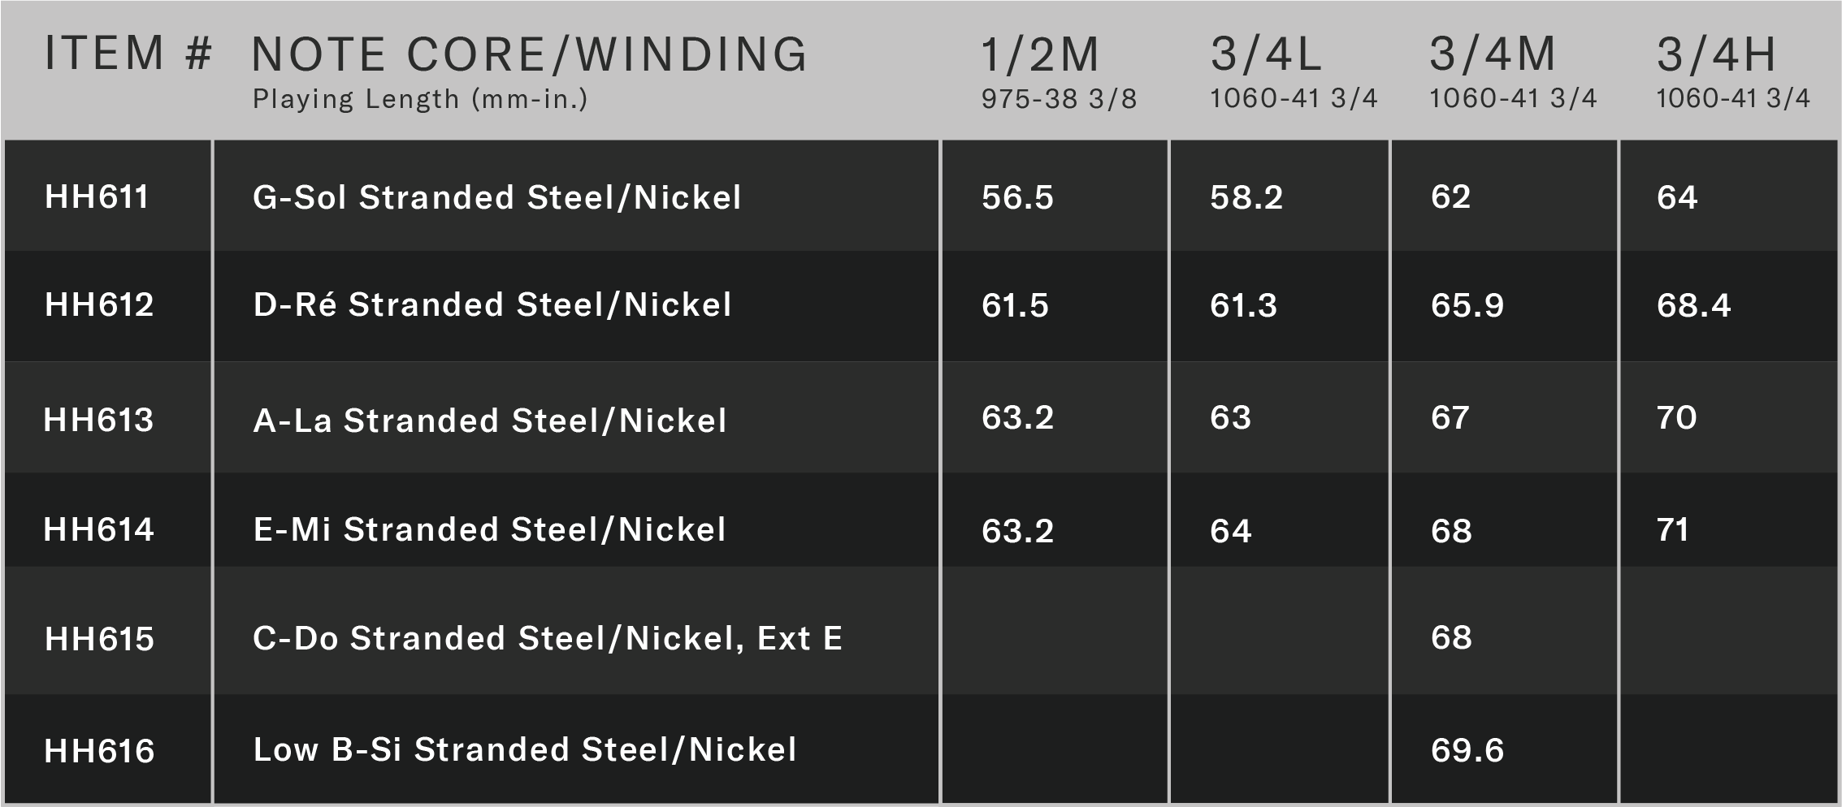Select the 3/4L column header
Viewport: 1842px width, 807px height.
(x=1266, y=55)
